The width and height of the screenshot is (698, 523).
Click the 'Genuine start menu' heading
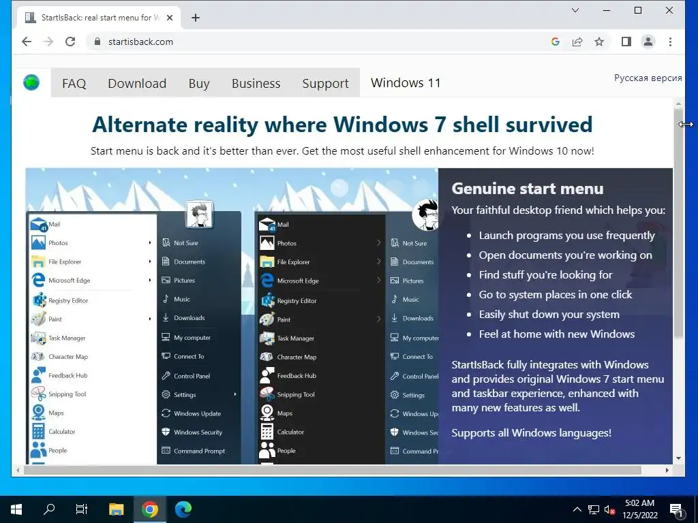(x=528, y=189)
